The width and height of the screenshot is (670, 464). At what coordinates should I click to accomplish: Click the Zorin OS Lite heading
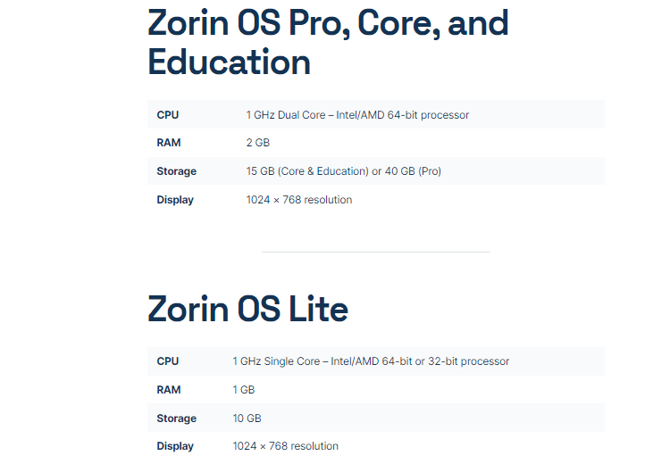(x=247, y=309)
